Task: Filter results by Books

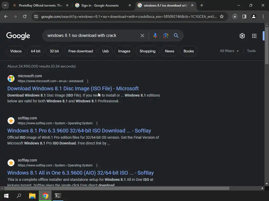Action: tap(189, 51)
